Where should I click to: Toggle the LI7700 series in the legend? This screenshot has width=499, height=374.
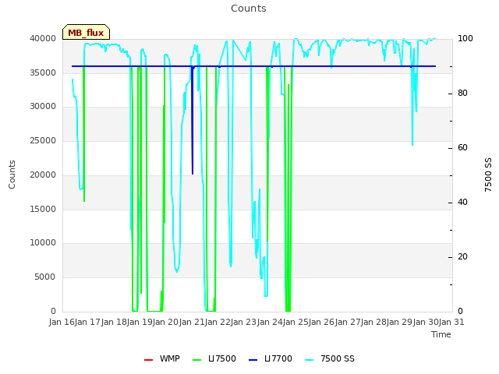[271, 358]
